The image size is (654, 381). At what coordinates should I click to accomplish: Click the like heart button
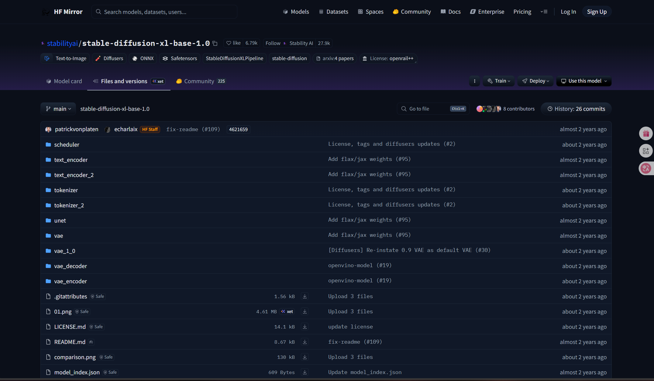233,43
